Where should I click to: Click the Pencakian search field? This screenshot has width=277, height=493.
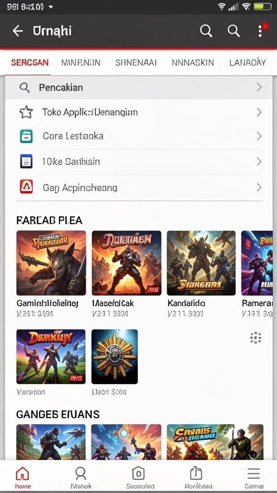138,88
